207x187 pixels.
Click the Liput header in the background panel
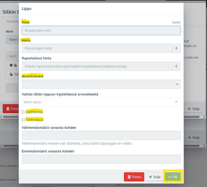[x=13, y=56]
